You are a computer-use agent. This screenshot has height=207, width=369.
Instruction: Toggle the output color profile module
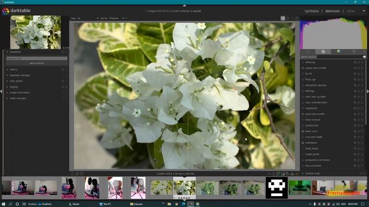pos(303,68)
